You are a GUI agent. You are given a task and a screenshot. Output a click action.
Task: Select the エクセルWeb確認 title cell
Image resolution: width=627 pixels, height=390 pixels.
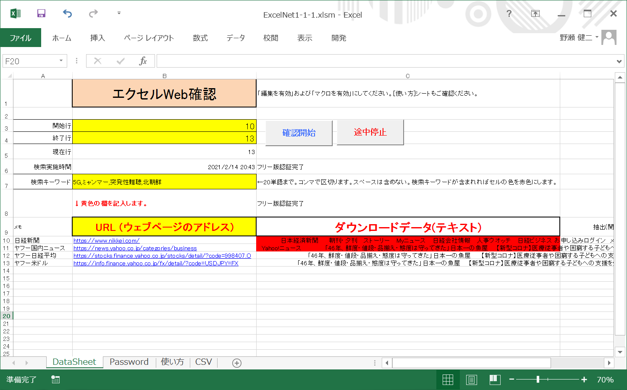[x=164, y=93]
